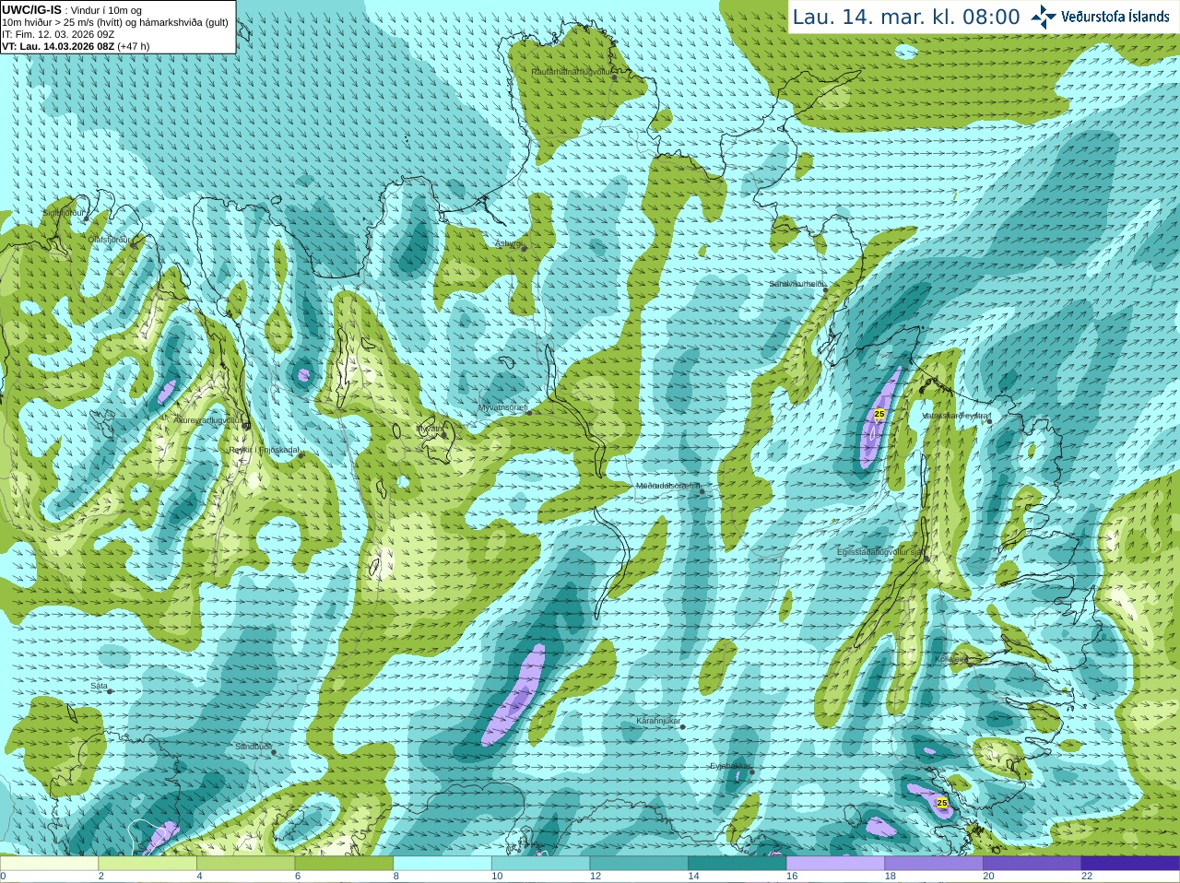This screenshot has width=1180, height=883.
Task: Select the 16–18 m/s legend color
Action: click(x=835, y=864)
